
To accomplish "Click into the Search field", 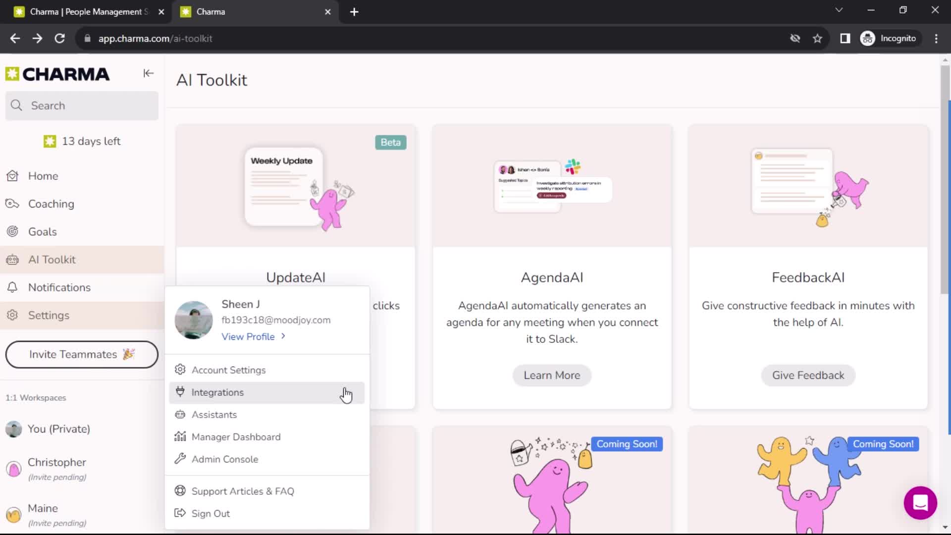I will 82,106.
